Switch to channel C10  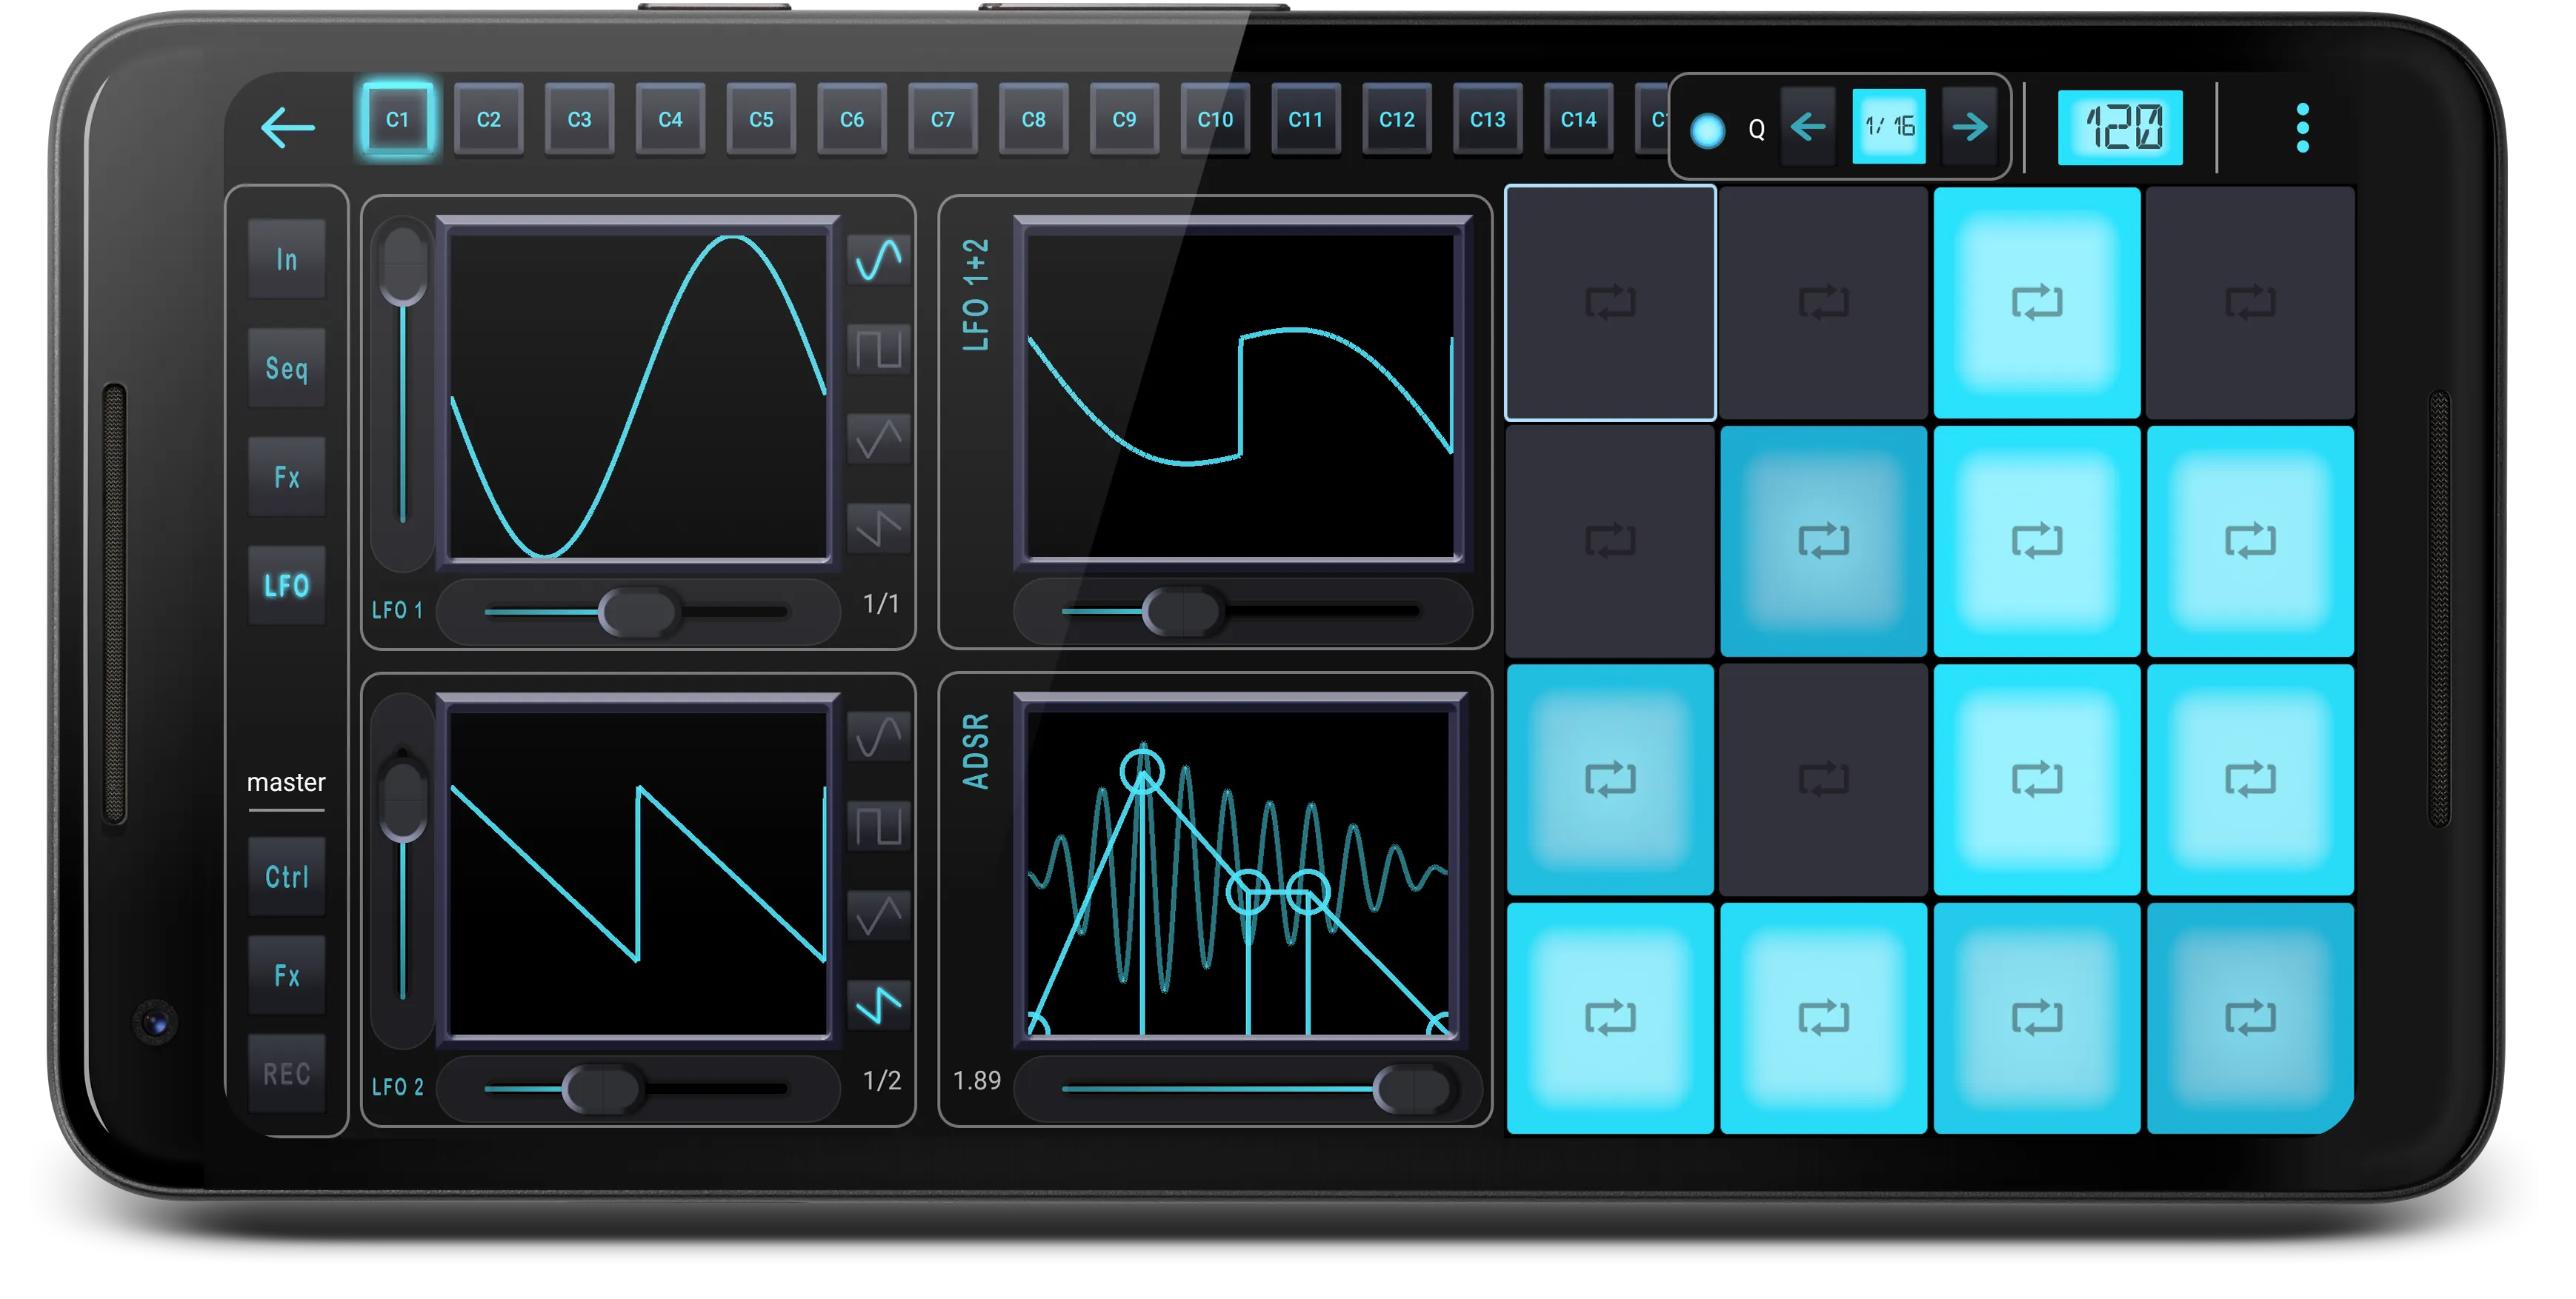pos(1215,119)
